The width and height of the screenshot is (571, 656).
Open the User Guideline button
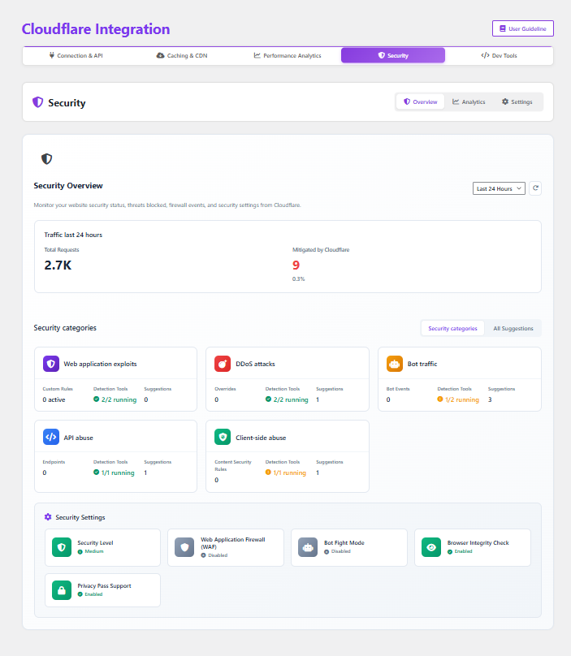[x=523, y=28]
